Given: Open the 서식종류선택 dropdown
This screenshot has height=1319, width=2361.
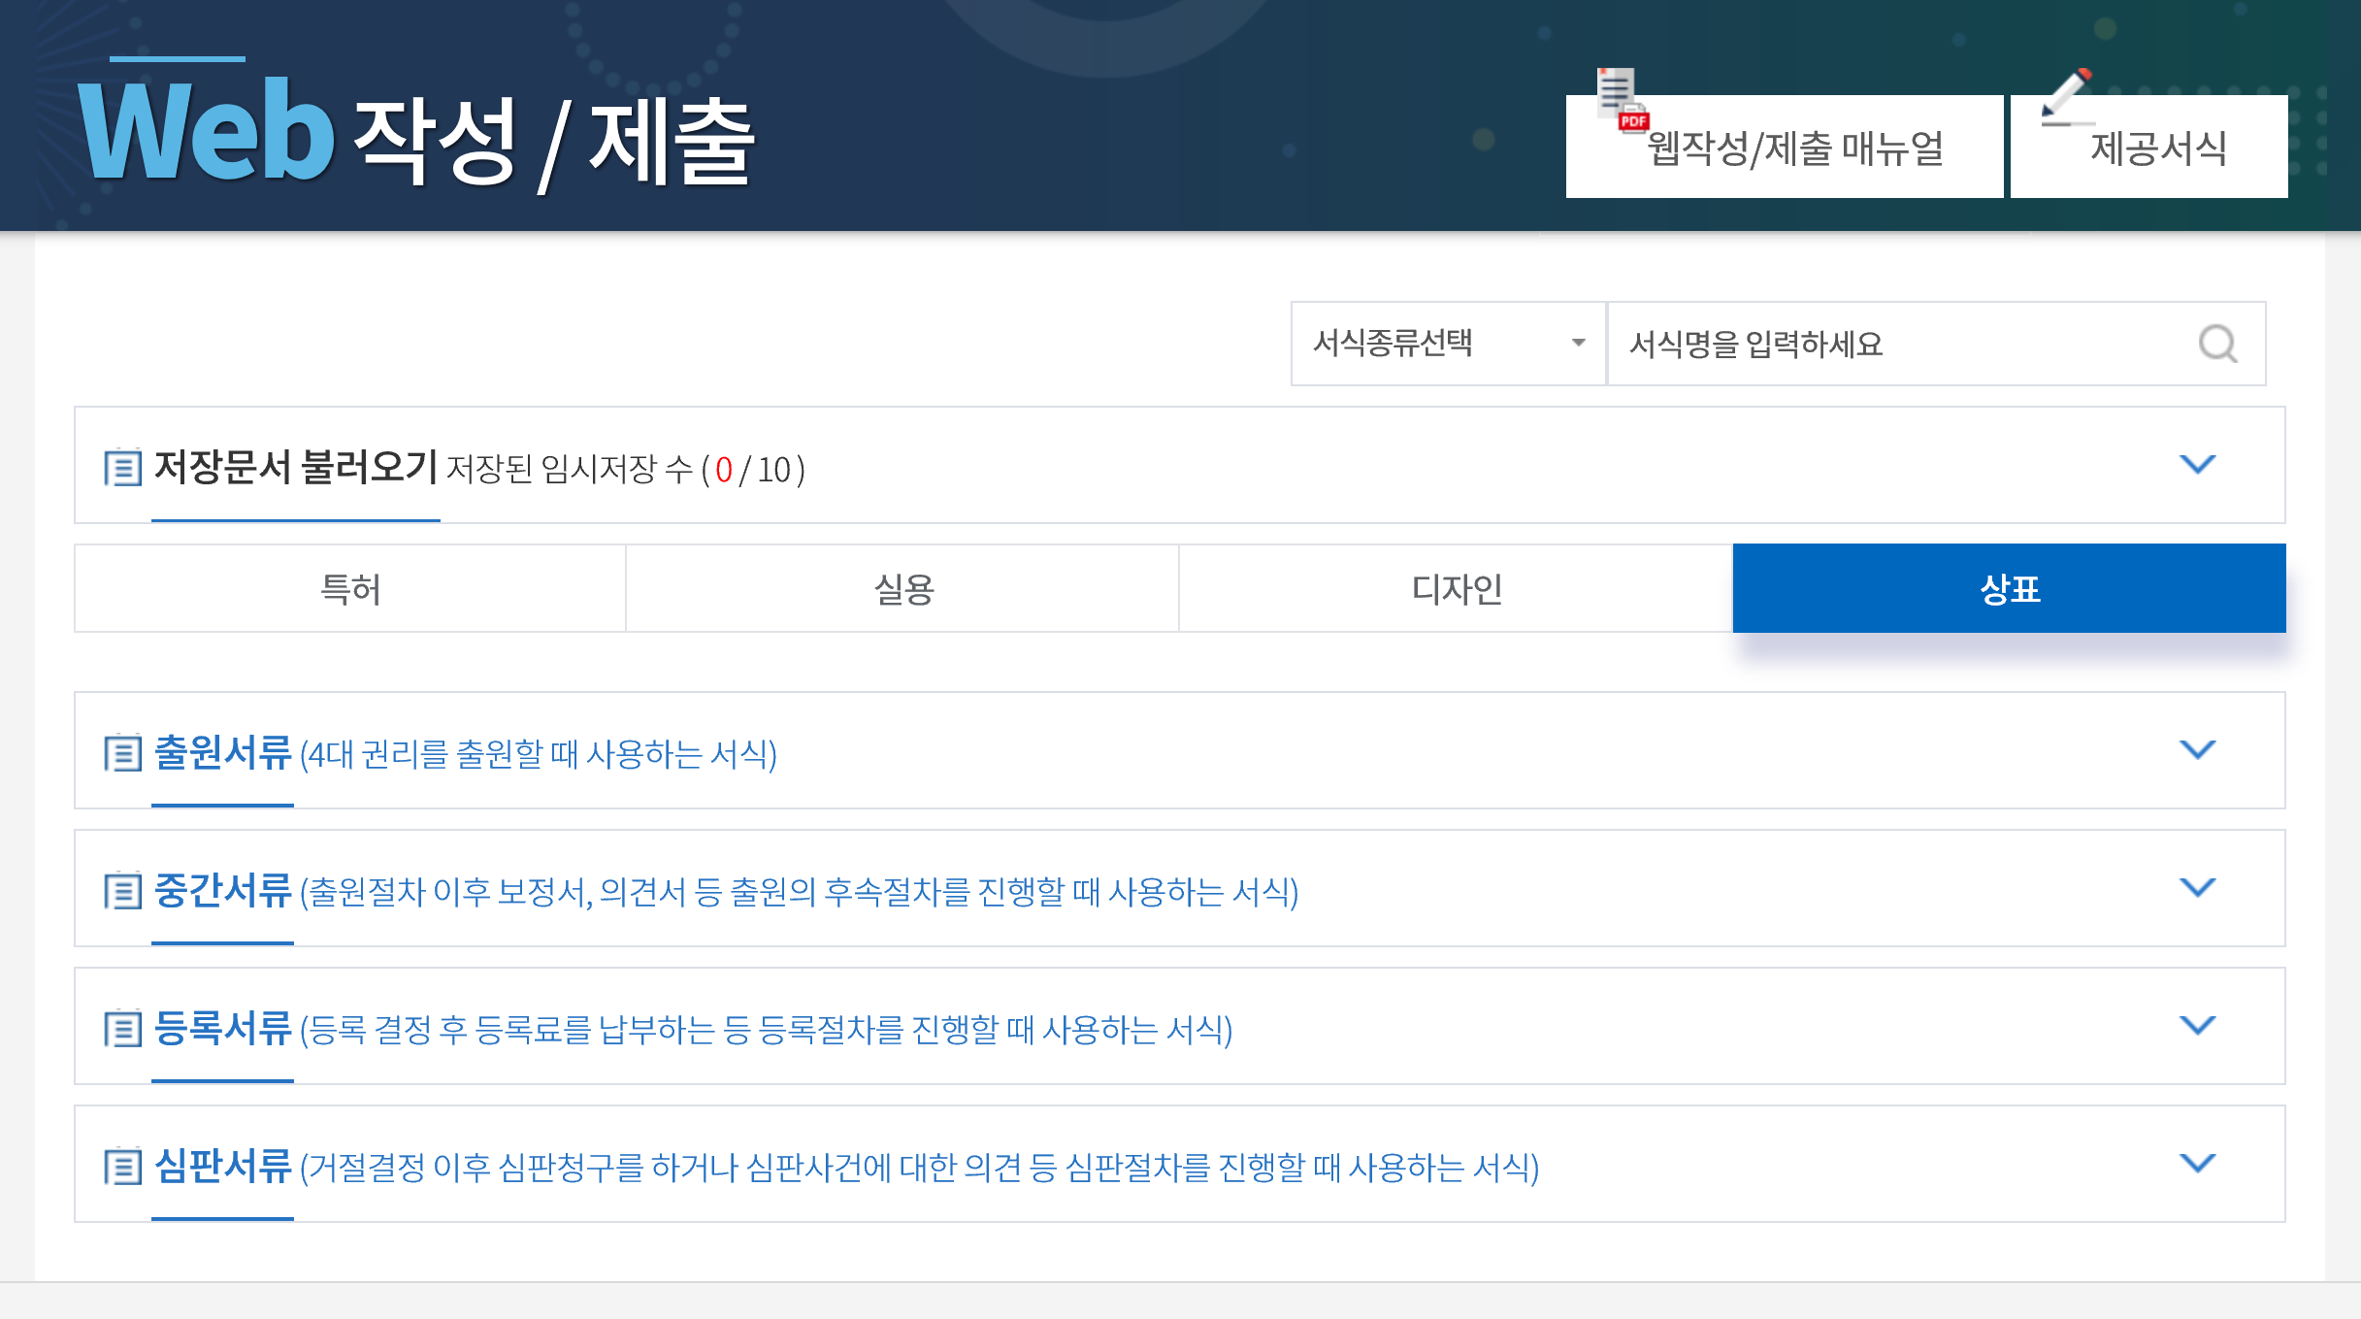Looking at the screenshot, I should (1448, 344).
